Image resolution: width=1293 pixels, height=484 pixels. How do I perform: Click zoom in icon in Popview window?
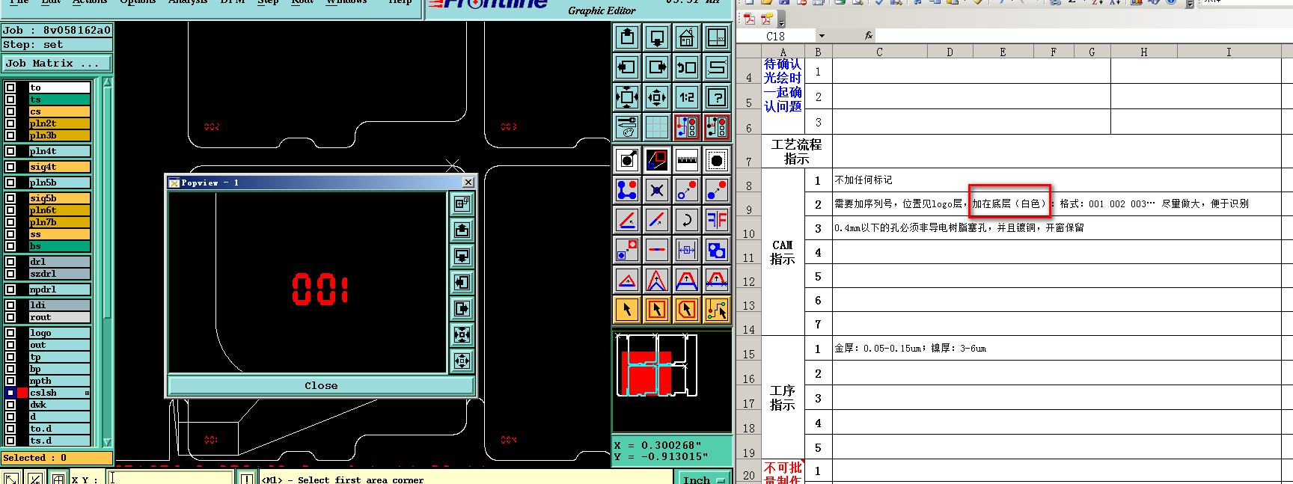[462, 334]
